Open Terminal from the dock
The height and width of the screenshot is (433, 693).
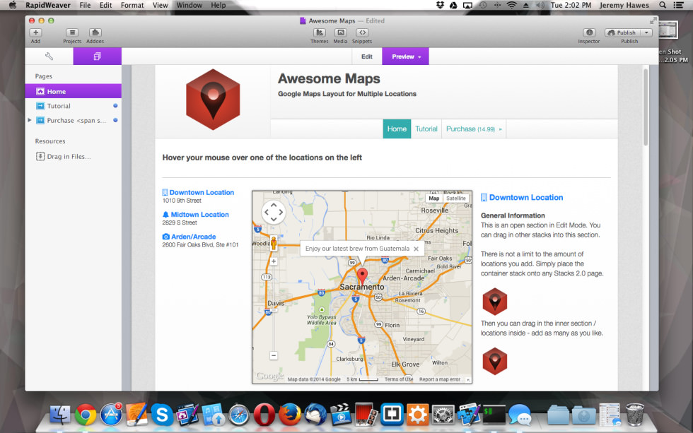494,415
